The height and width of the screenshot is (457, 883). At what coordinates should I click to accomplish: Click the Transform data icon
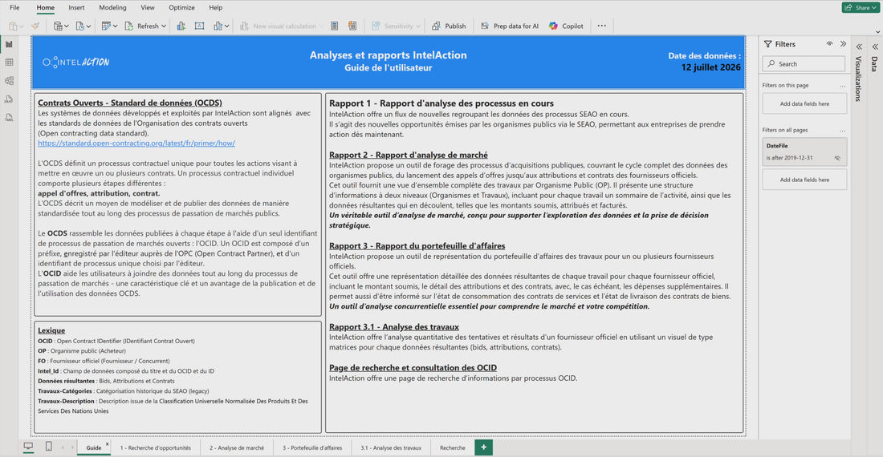point(106,26)
